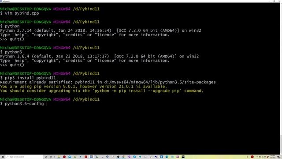Viewport: 282px width, 159px height.
Task: Open File Explorer from the taskbar
Action: [59, 157]
